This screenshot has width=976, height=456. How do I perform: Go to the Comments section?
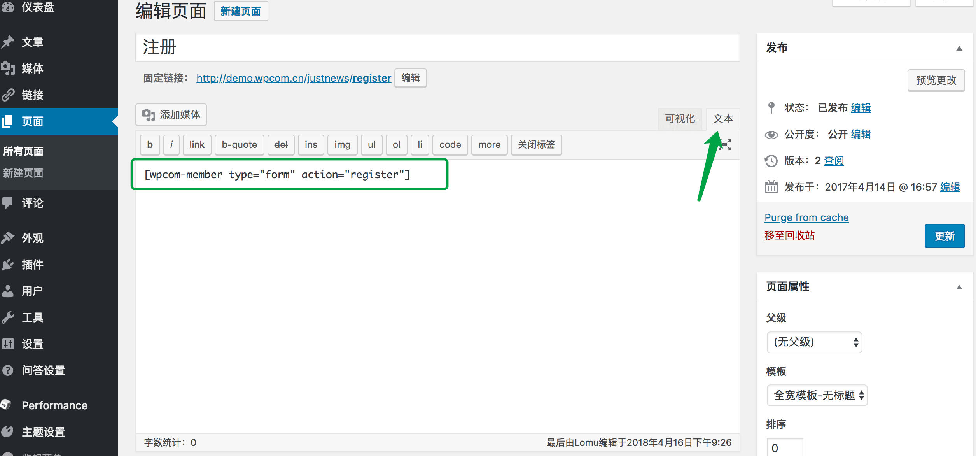pos(32,203)
